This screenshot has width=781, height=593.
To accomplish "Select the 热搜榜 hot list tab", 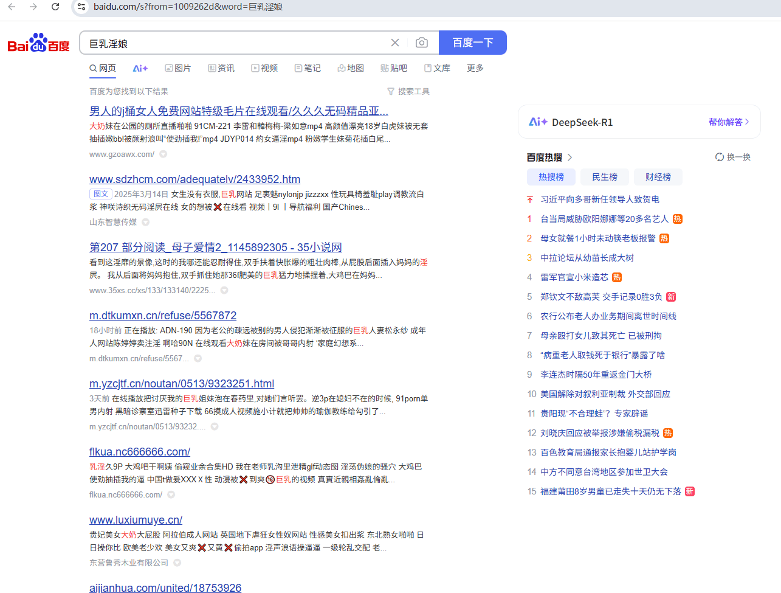I will [551, 177].
